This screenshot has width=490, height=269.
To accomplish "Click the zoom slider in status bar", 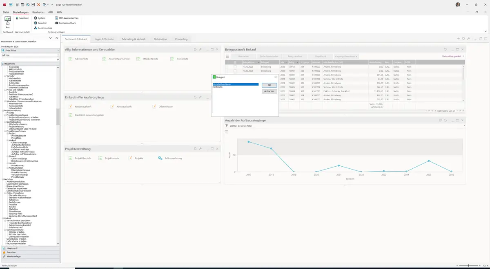I will (468, 265).
